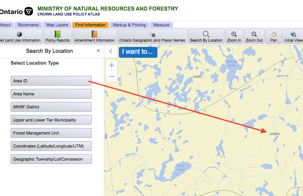
Task: Click the Marne Lake label on map
Action: pos(232,63)
